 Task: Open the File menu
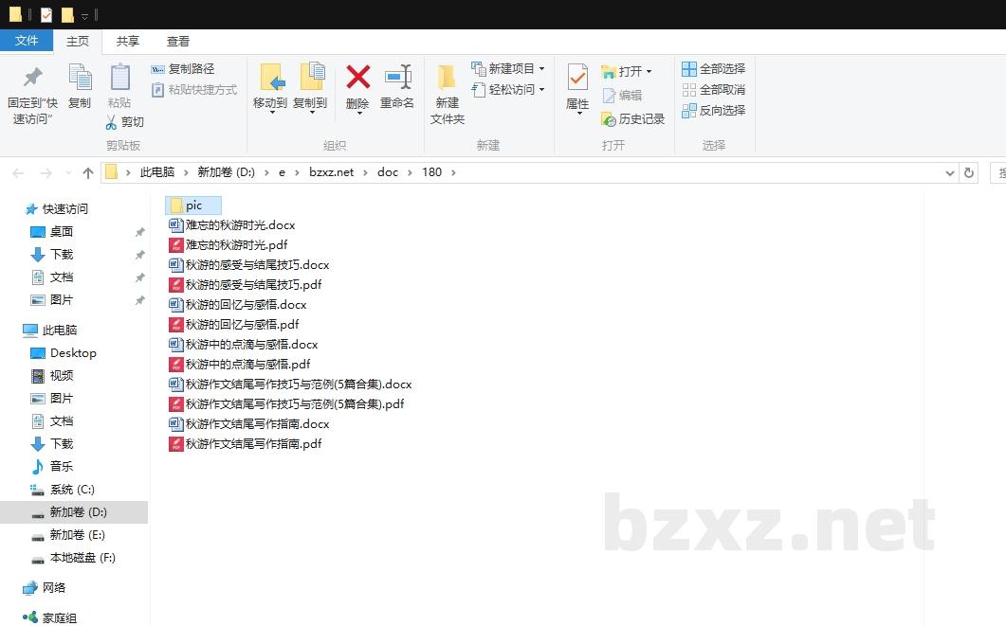pyautogui.click(x=27, y=41)
